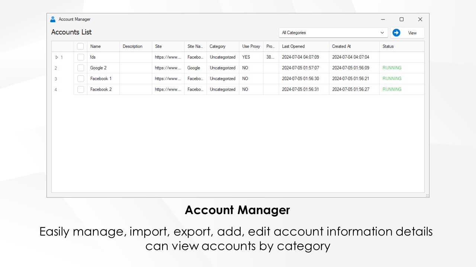This screenshot has width=476, height=267.
Task: Click the RUNNING status of Google 2
Action: 392,68
